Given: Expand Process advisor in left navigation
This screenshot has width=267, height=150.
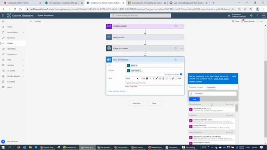Looking at the screenshot, I should [23, 76].
